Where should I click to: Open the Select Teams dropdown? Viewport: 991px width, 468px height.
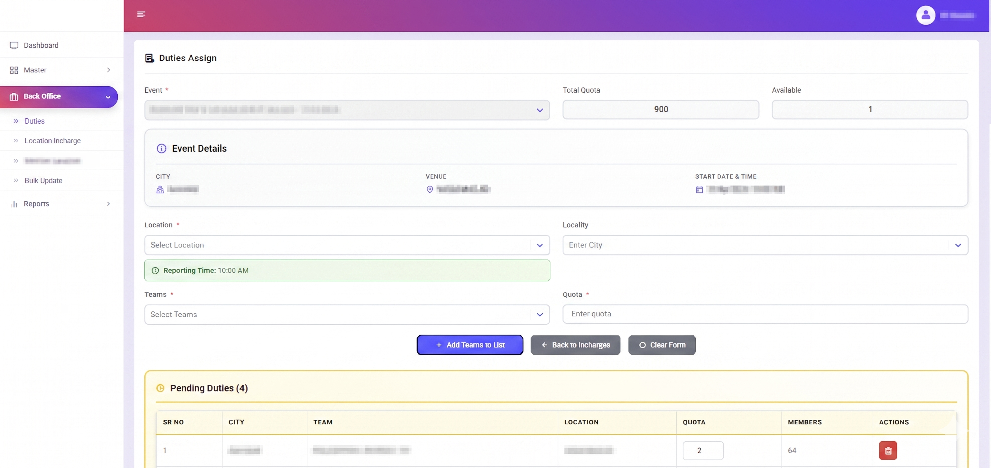tap(347, 315)
